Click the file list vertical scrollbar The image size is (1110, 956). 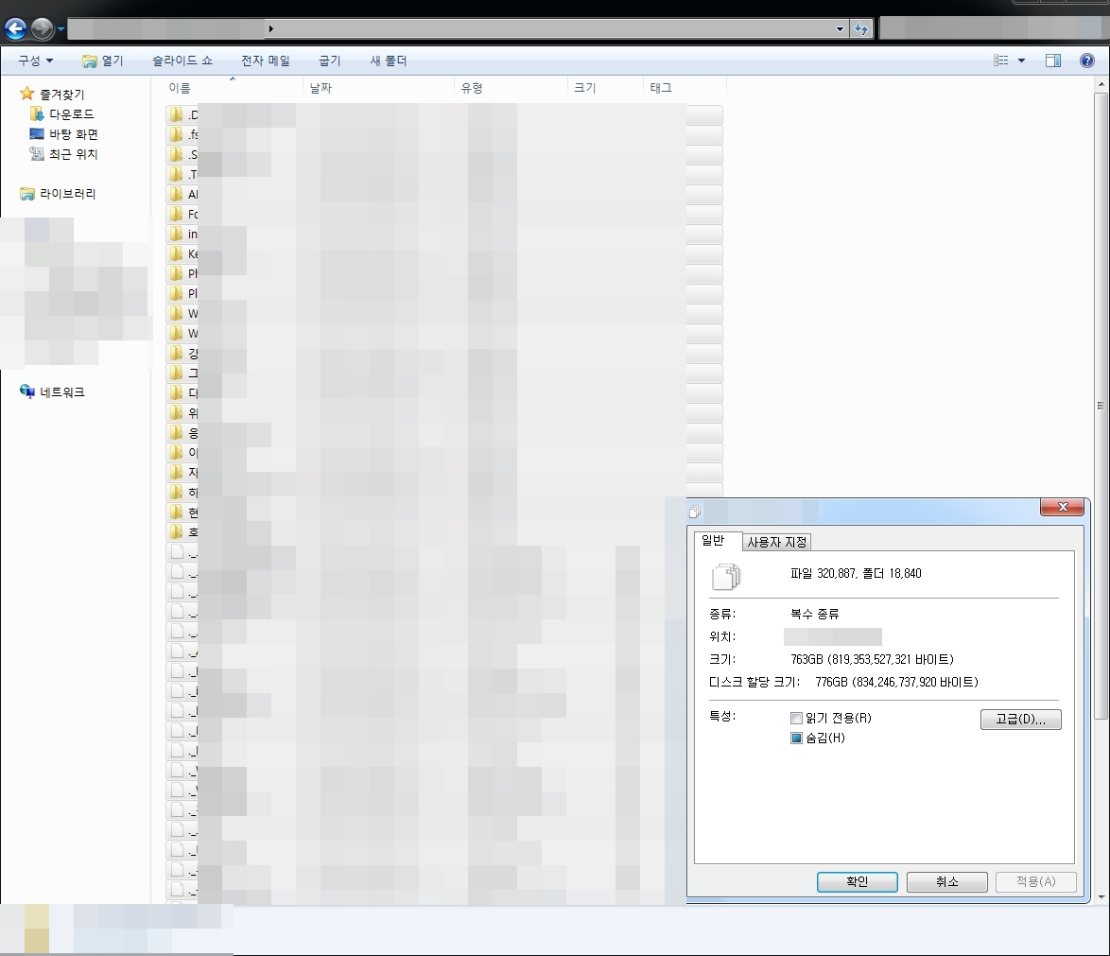click(1101, 405)
